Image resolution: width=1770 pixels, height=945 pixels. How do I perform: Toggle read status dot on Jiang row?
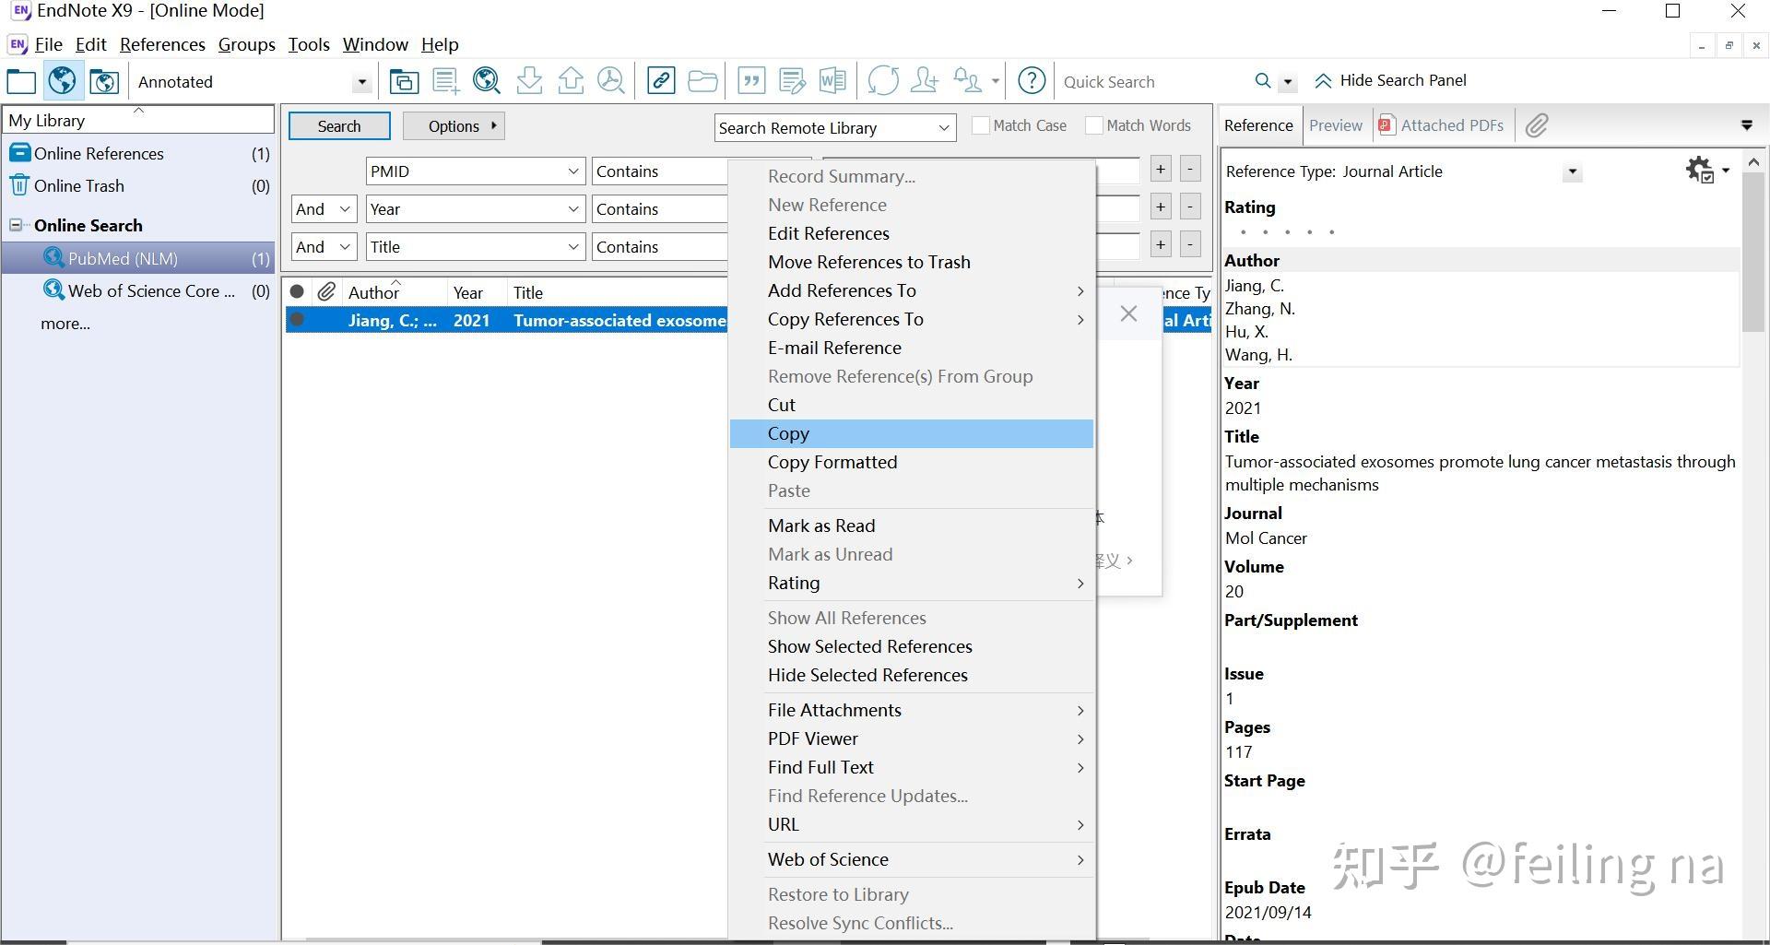[x=297, y=320]
